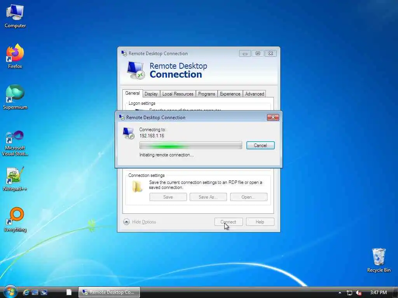This screenshot has height=298, width=398.
Task: Click Remote Desktop Co... taskbar button
Action: [x=109, y=292]
